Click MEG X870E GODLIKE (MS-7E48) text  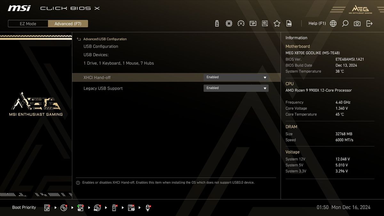[x=313, y=53]
